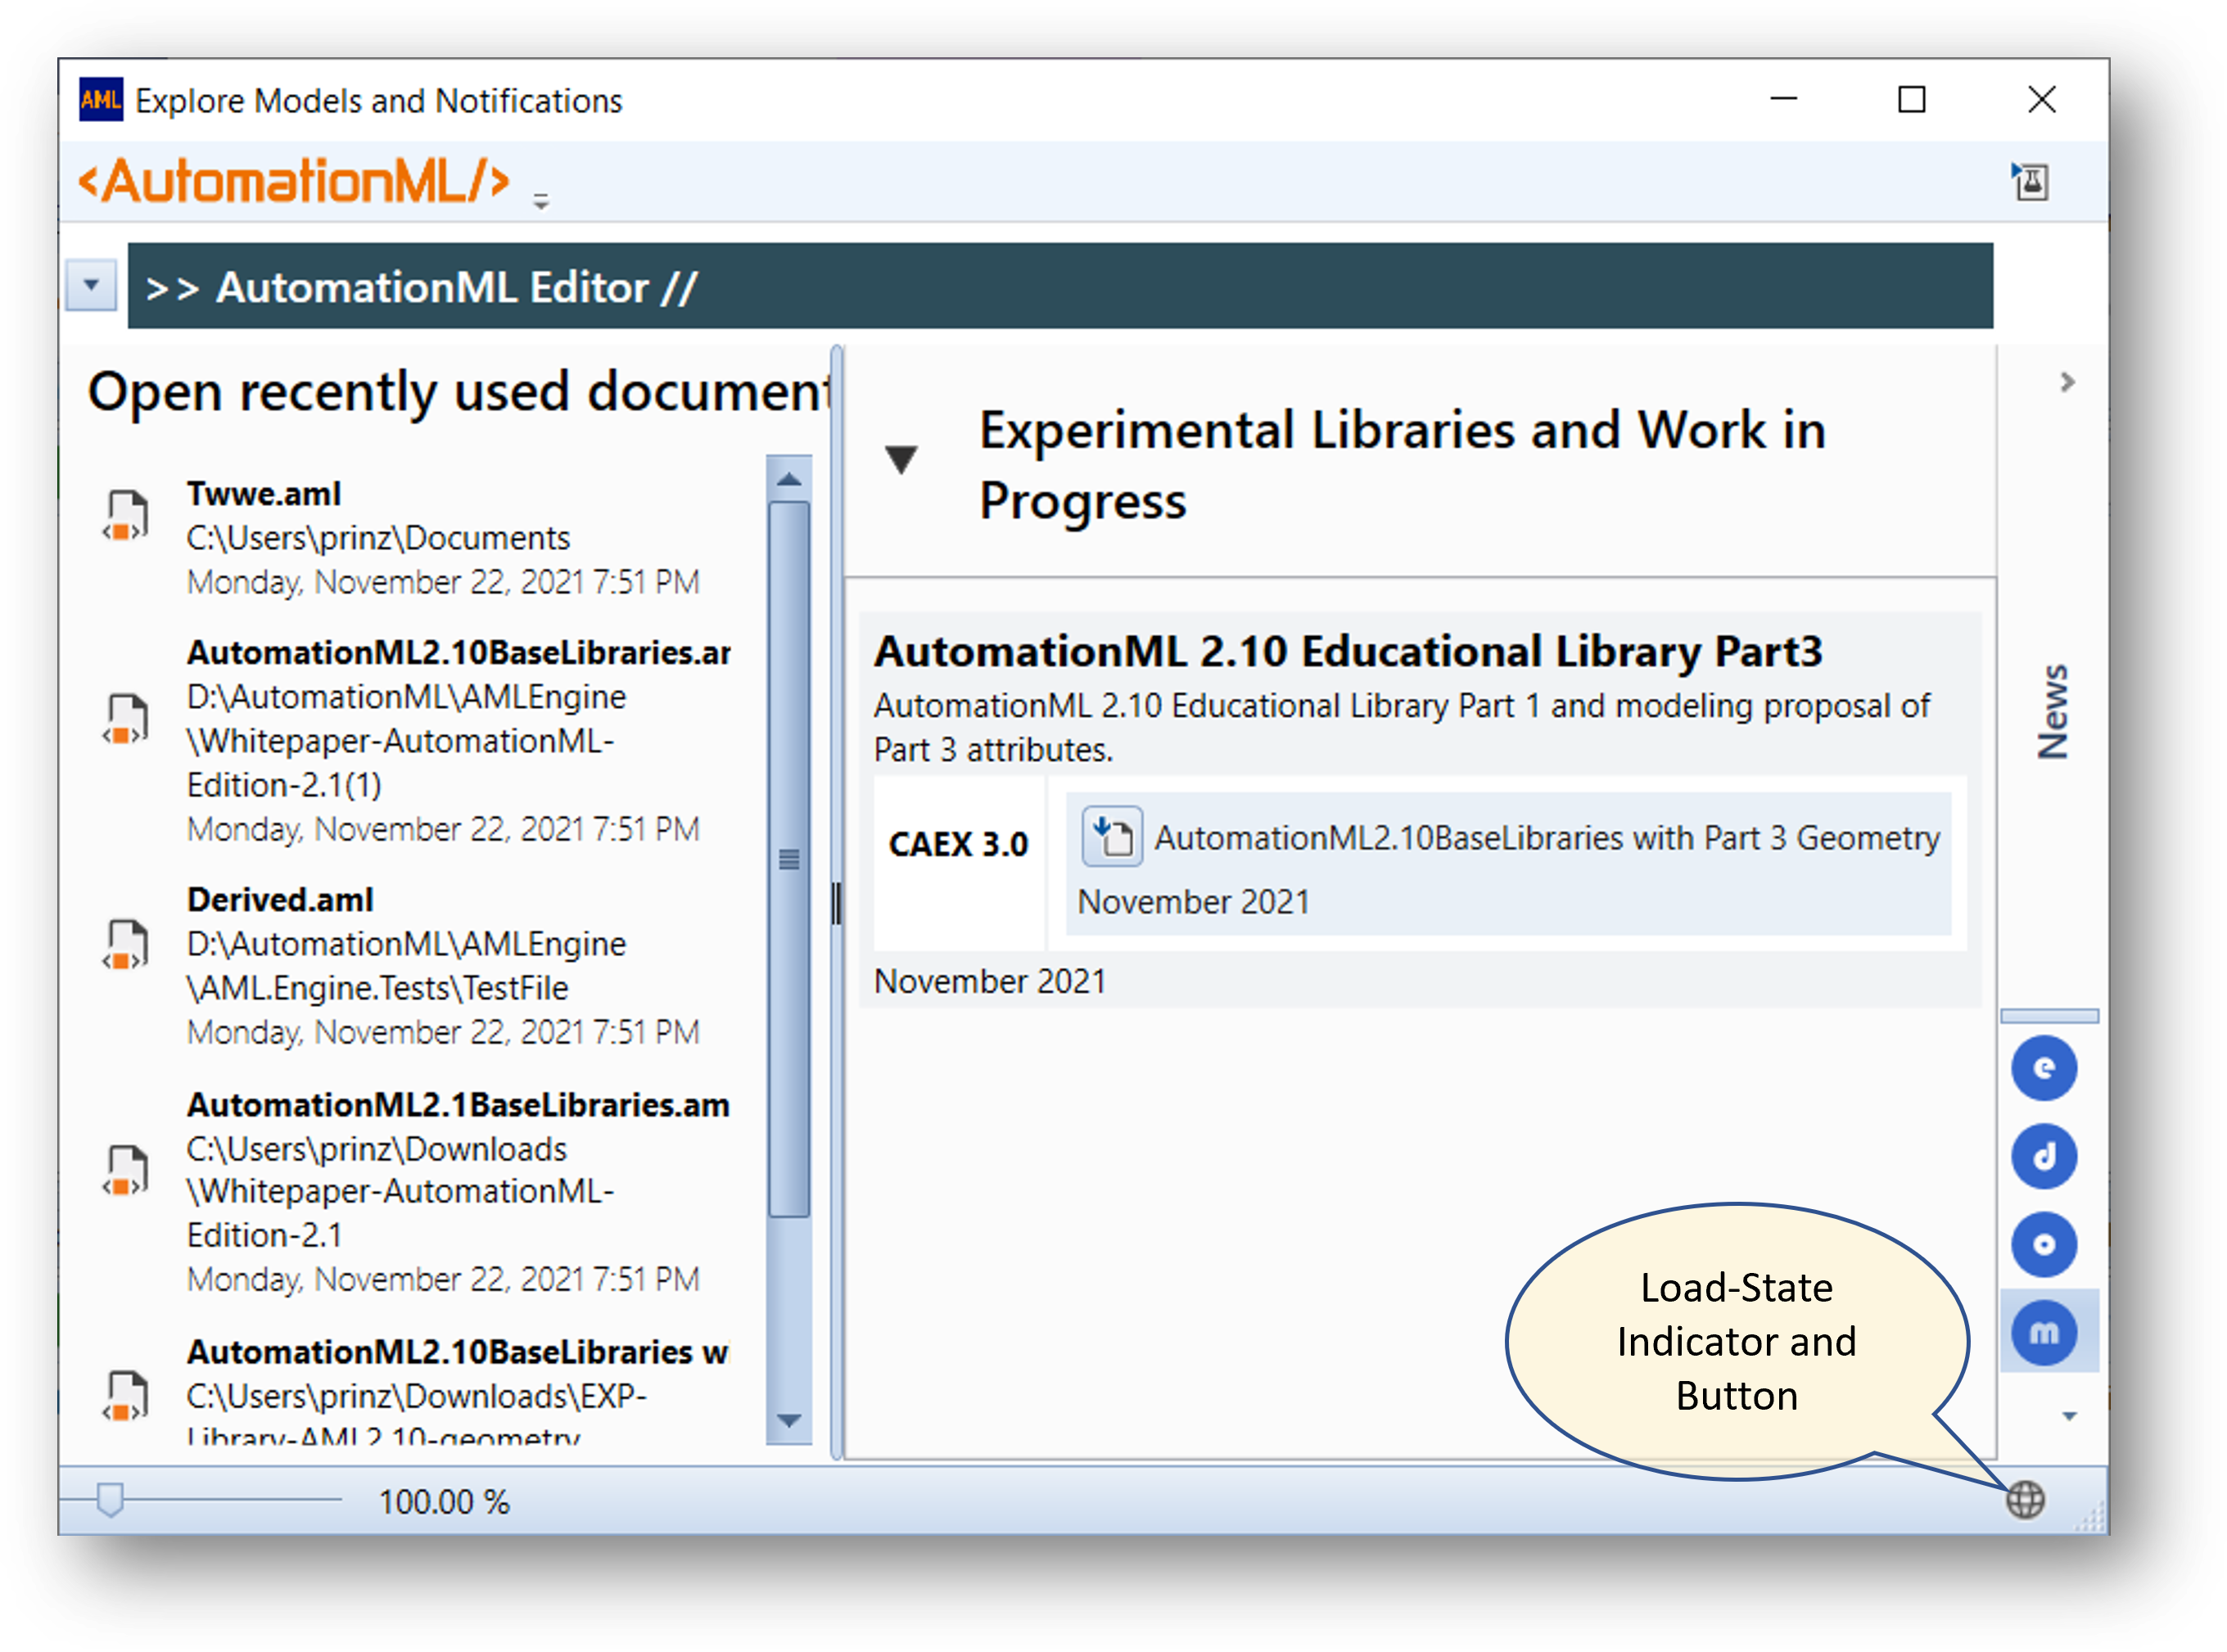Open the overflow arrow below the 'm' icon
Image resolution: width=2227 pixels, height=1652 pixels.
pyautogui.click(x=2068, y=1416)
